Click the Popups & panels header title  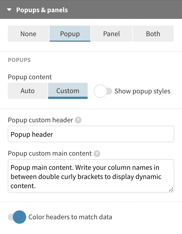(x=42, y=10)
